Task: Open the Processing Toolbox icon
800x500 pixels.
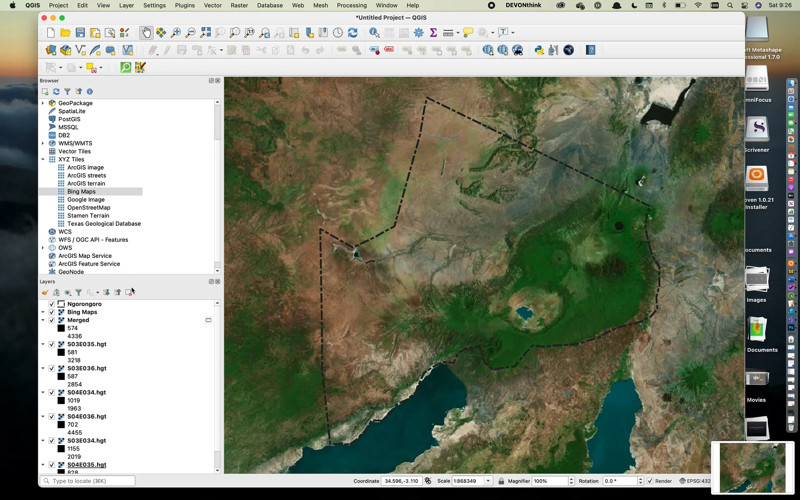Action: pyautogui.click(x=419, y=32)
